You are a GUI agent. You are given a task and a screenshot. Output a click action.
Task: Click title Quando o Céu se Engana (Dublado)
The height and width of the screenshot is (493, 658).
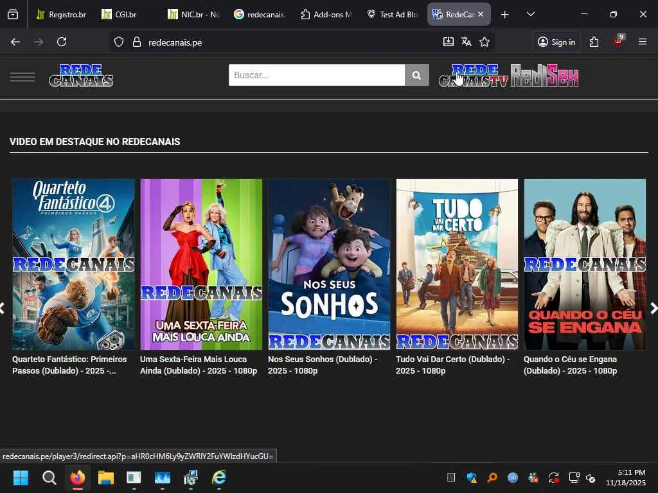click(571, 365)
